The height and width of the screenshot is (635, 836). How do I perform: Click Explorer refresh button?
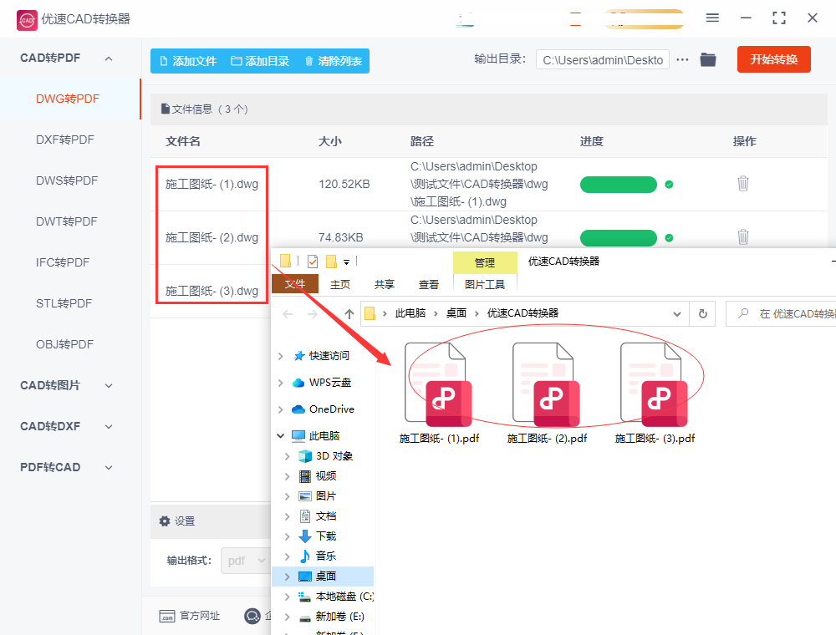[x=703, y=314]
